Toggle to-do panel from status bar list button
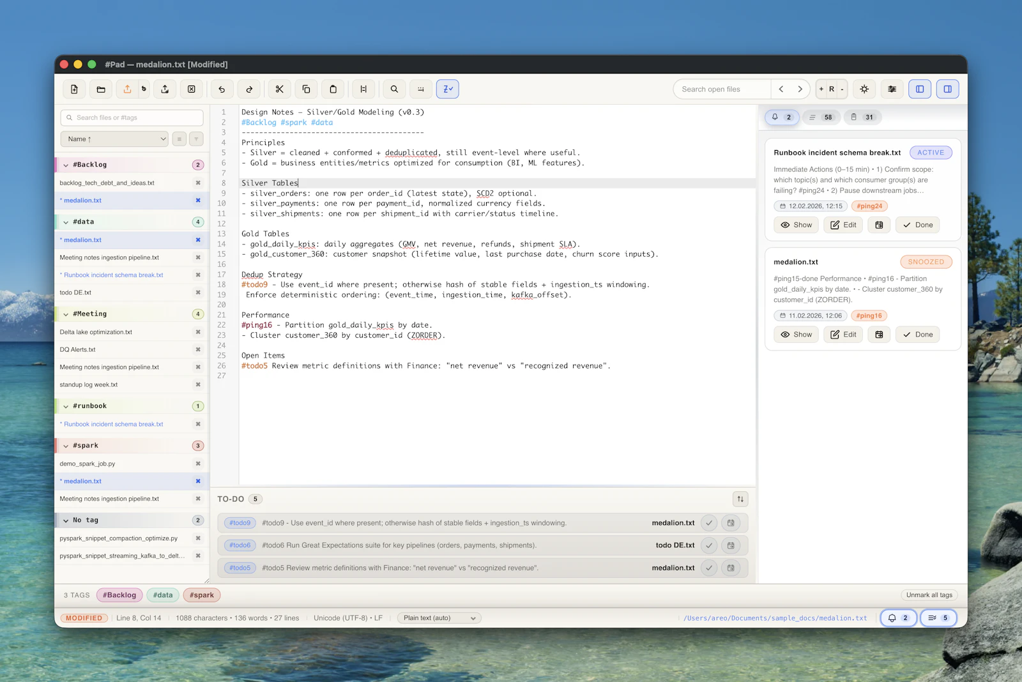This screenshot has width=1022, height=682. 939,618
